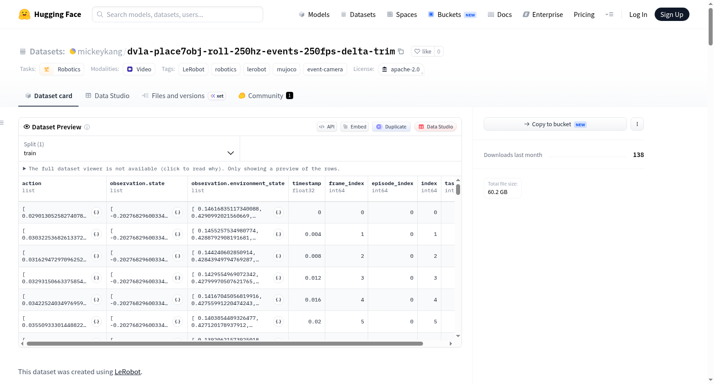Select the LeRobot tag
The image size is (714, 384).
click(x=193, y=69)
